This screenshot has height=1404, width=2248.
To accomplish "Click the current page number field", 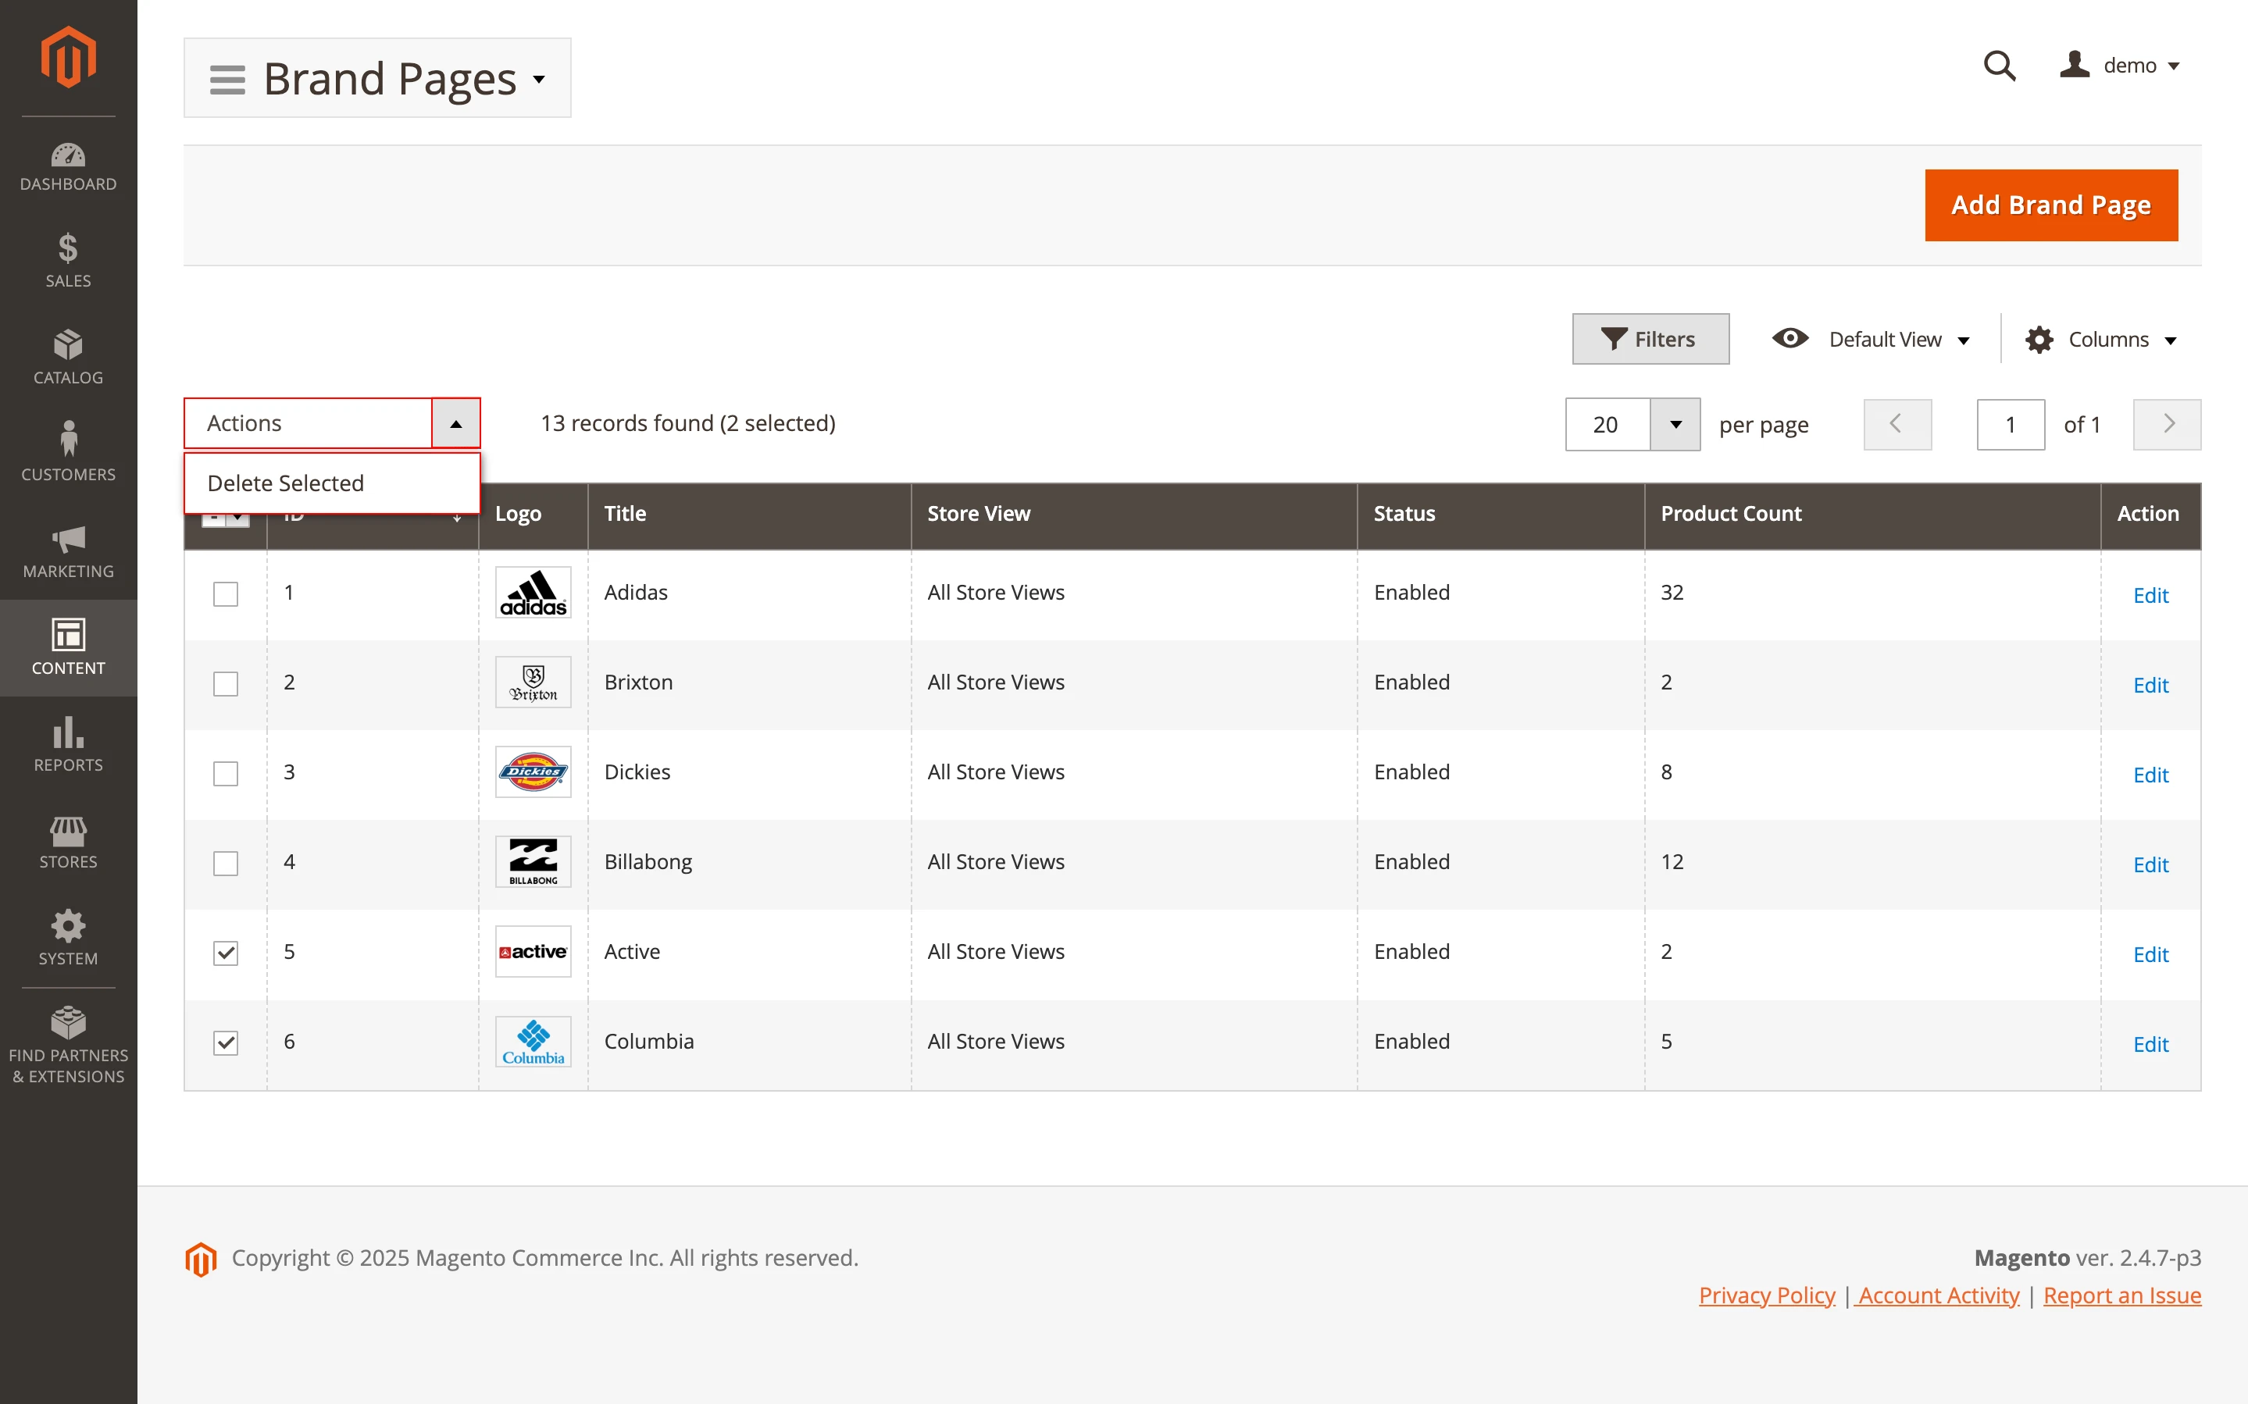I will 2011,424.
